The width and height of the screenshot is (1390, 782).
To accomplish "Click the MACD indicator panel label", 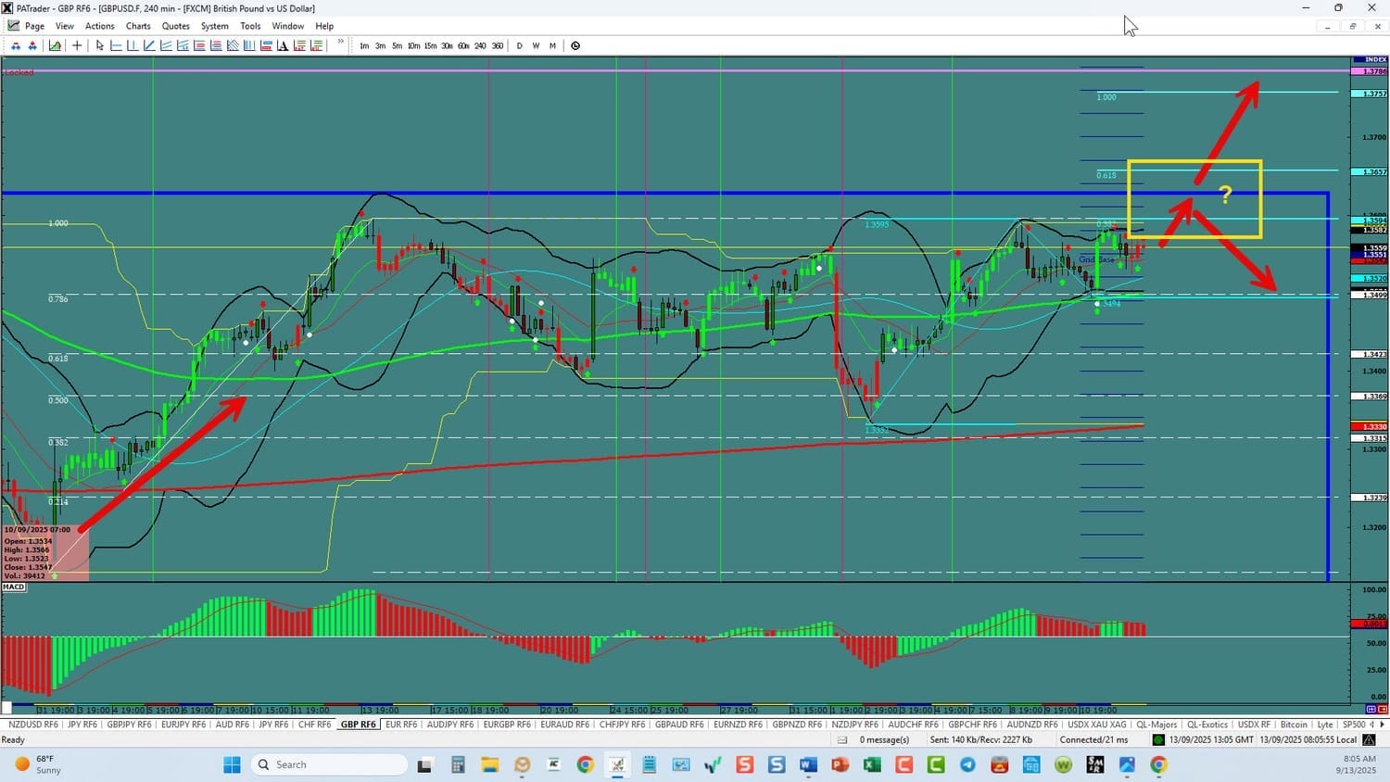I will tap(14, 587).
